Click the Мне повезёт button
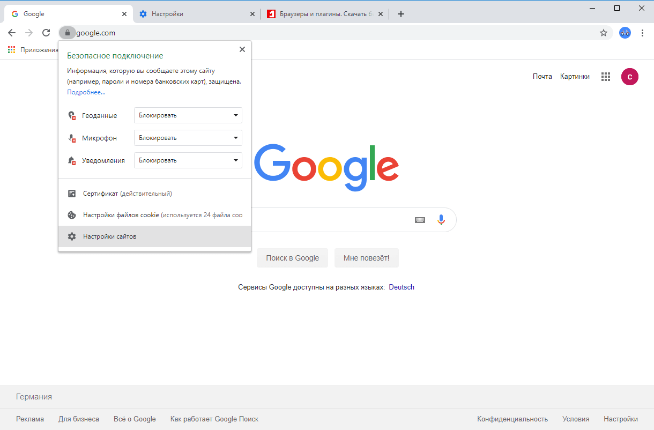The image size is (654, 430). (366, 257)
